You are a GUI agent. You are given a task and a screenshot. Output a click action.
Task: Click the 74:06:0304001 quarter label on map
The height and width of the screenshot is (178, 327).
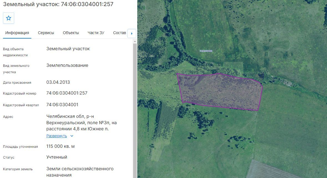click(206, 51)
